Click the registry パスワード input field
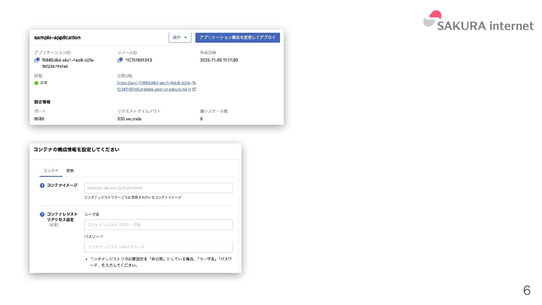Screen dimensions: 542x305 pyautogui.click(x=158, y=247)
